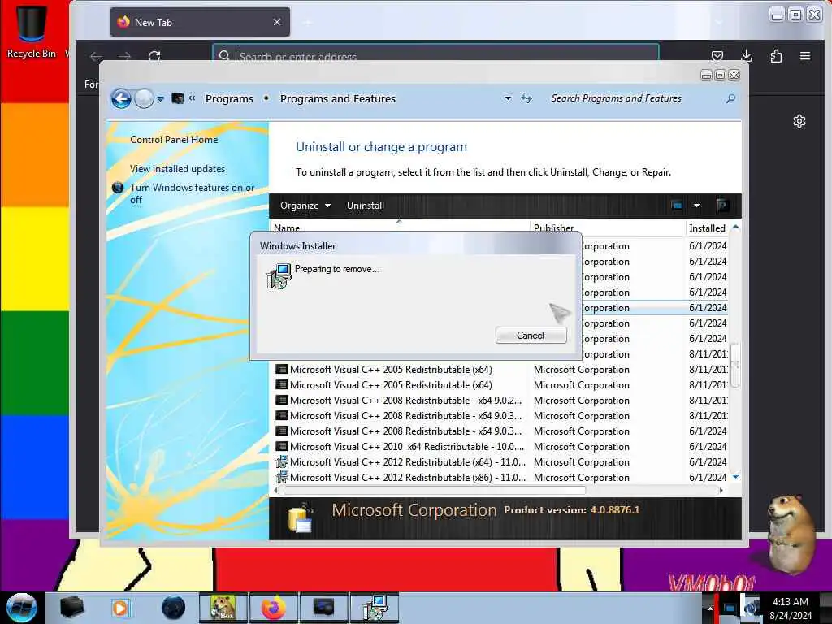Viewport: 832px width, 624px height.
Task: Go back using the Control Panel back arrow
Action: (121, 98)
